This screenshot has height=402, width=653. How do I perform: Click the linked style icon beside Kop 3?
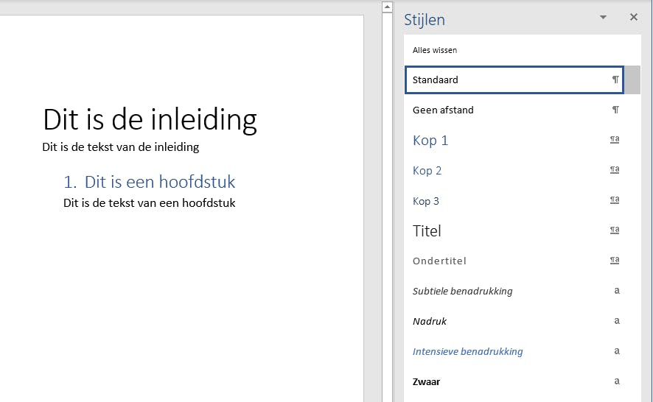tap(615, 200)
